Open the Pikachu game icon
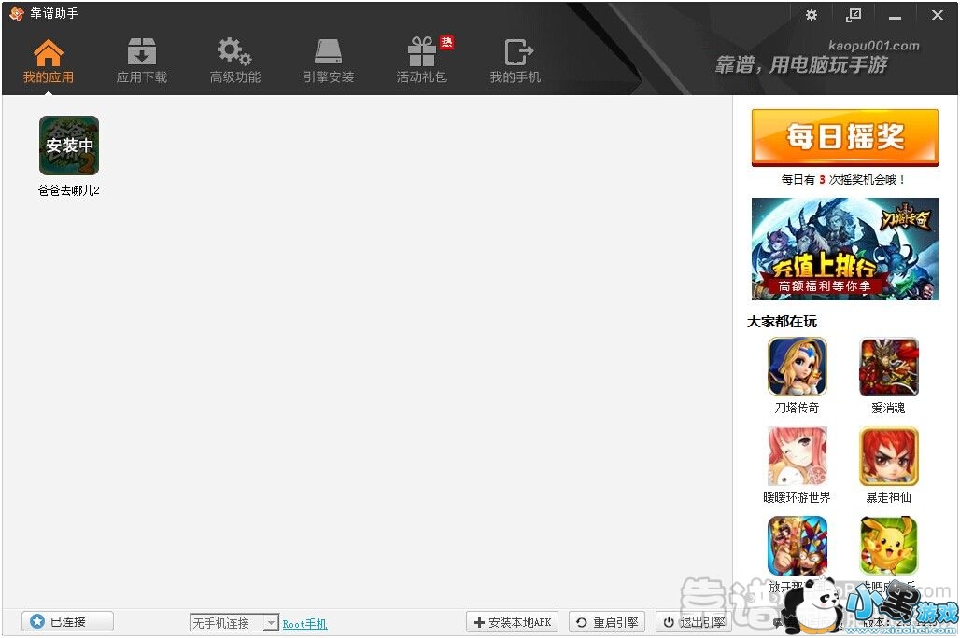The height and width of the screenshot is (638, 960). [x=889, y=546]
